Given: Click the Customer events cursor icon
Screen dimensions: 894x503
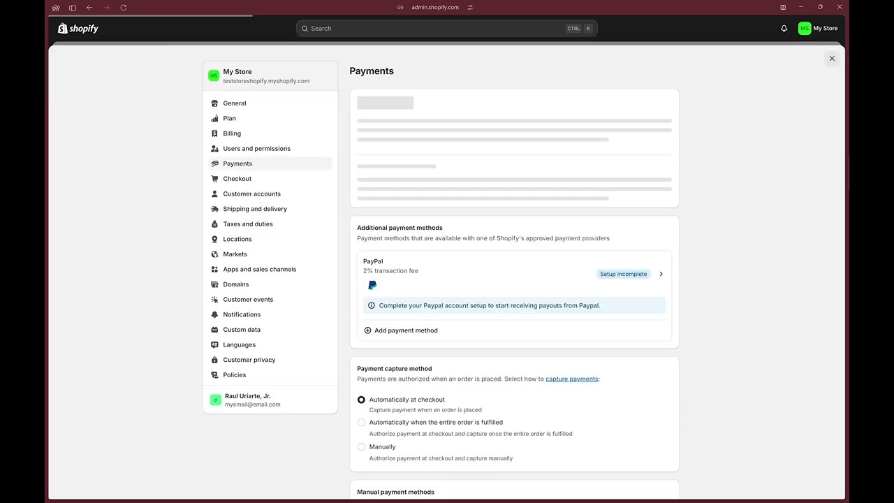Looking at the screenshot, I should (214, 300).
